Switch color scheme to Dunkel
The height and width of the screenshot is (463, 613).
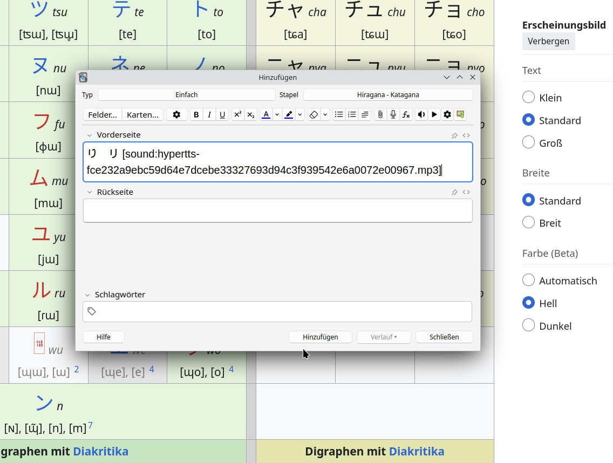pyautogui.click(x=528, y=325)
